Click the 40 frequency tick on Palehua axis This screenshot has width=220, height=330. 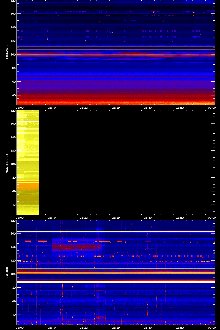(13, 315)
